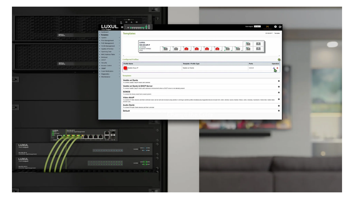Click the Ports cell showing 3,4,5,6
Screen dimensions: 354x199
[x=251, y=68]
